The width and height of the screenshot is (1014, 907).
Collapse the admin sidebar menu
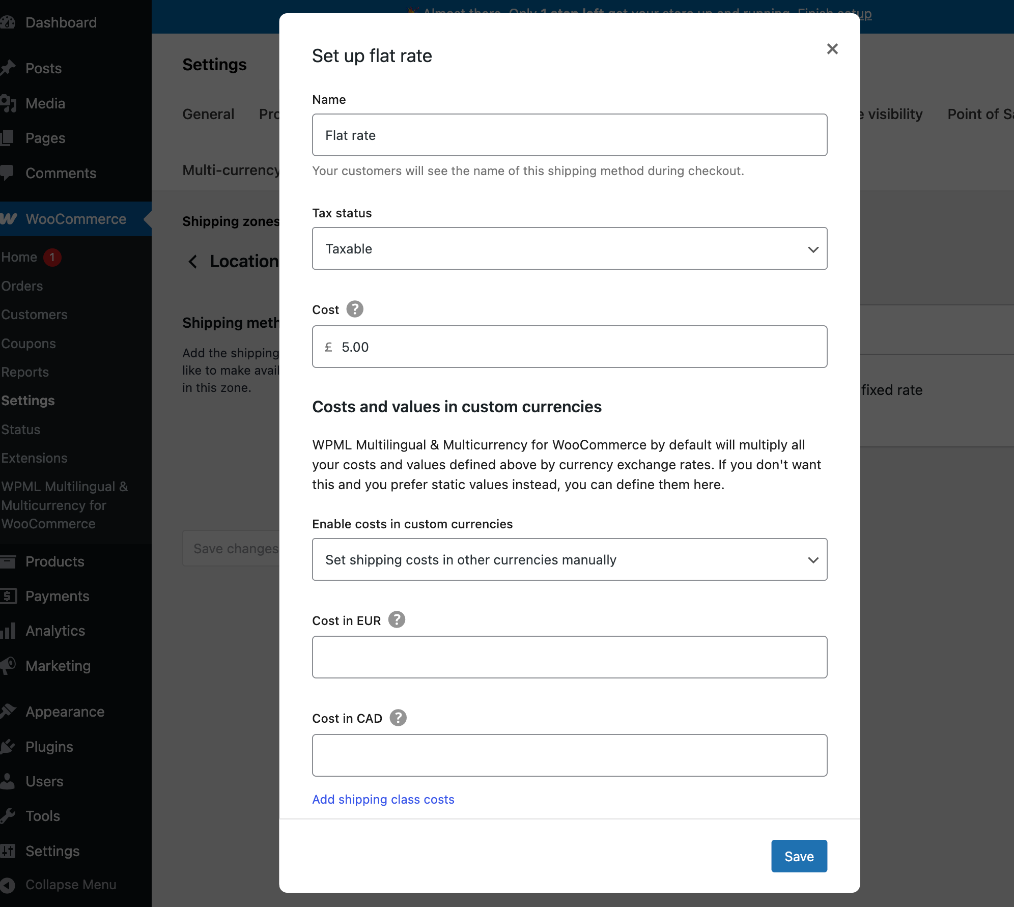[70, 885]
